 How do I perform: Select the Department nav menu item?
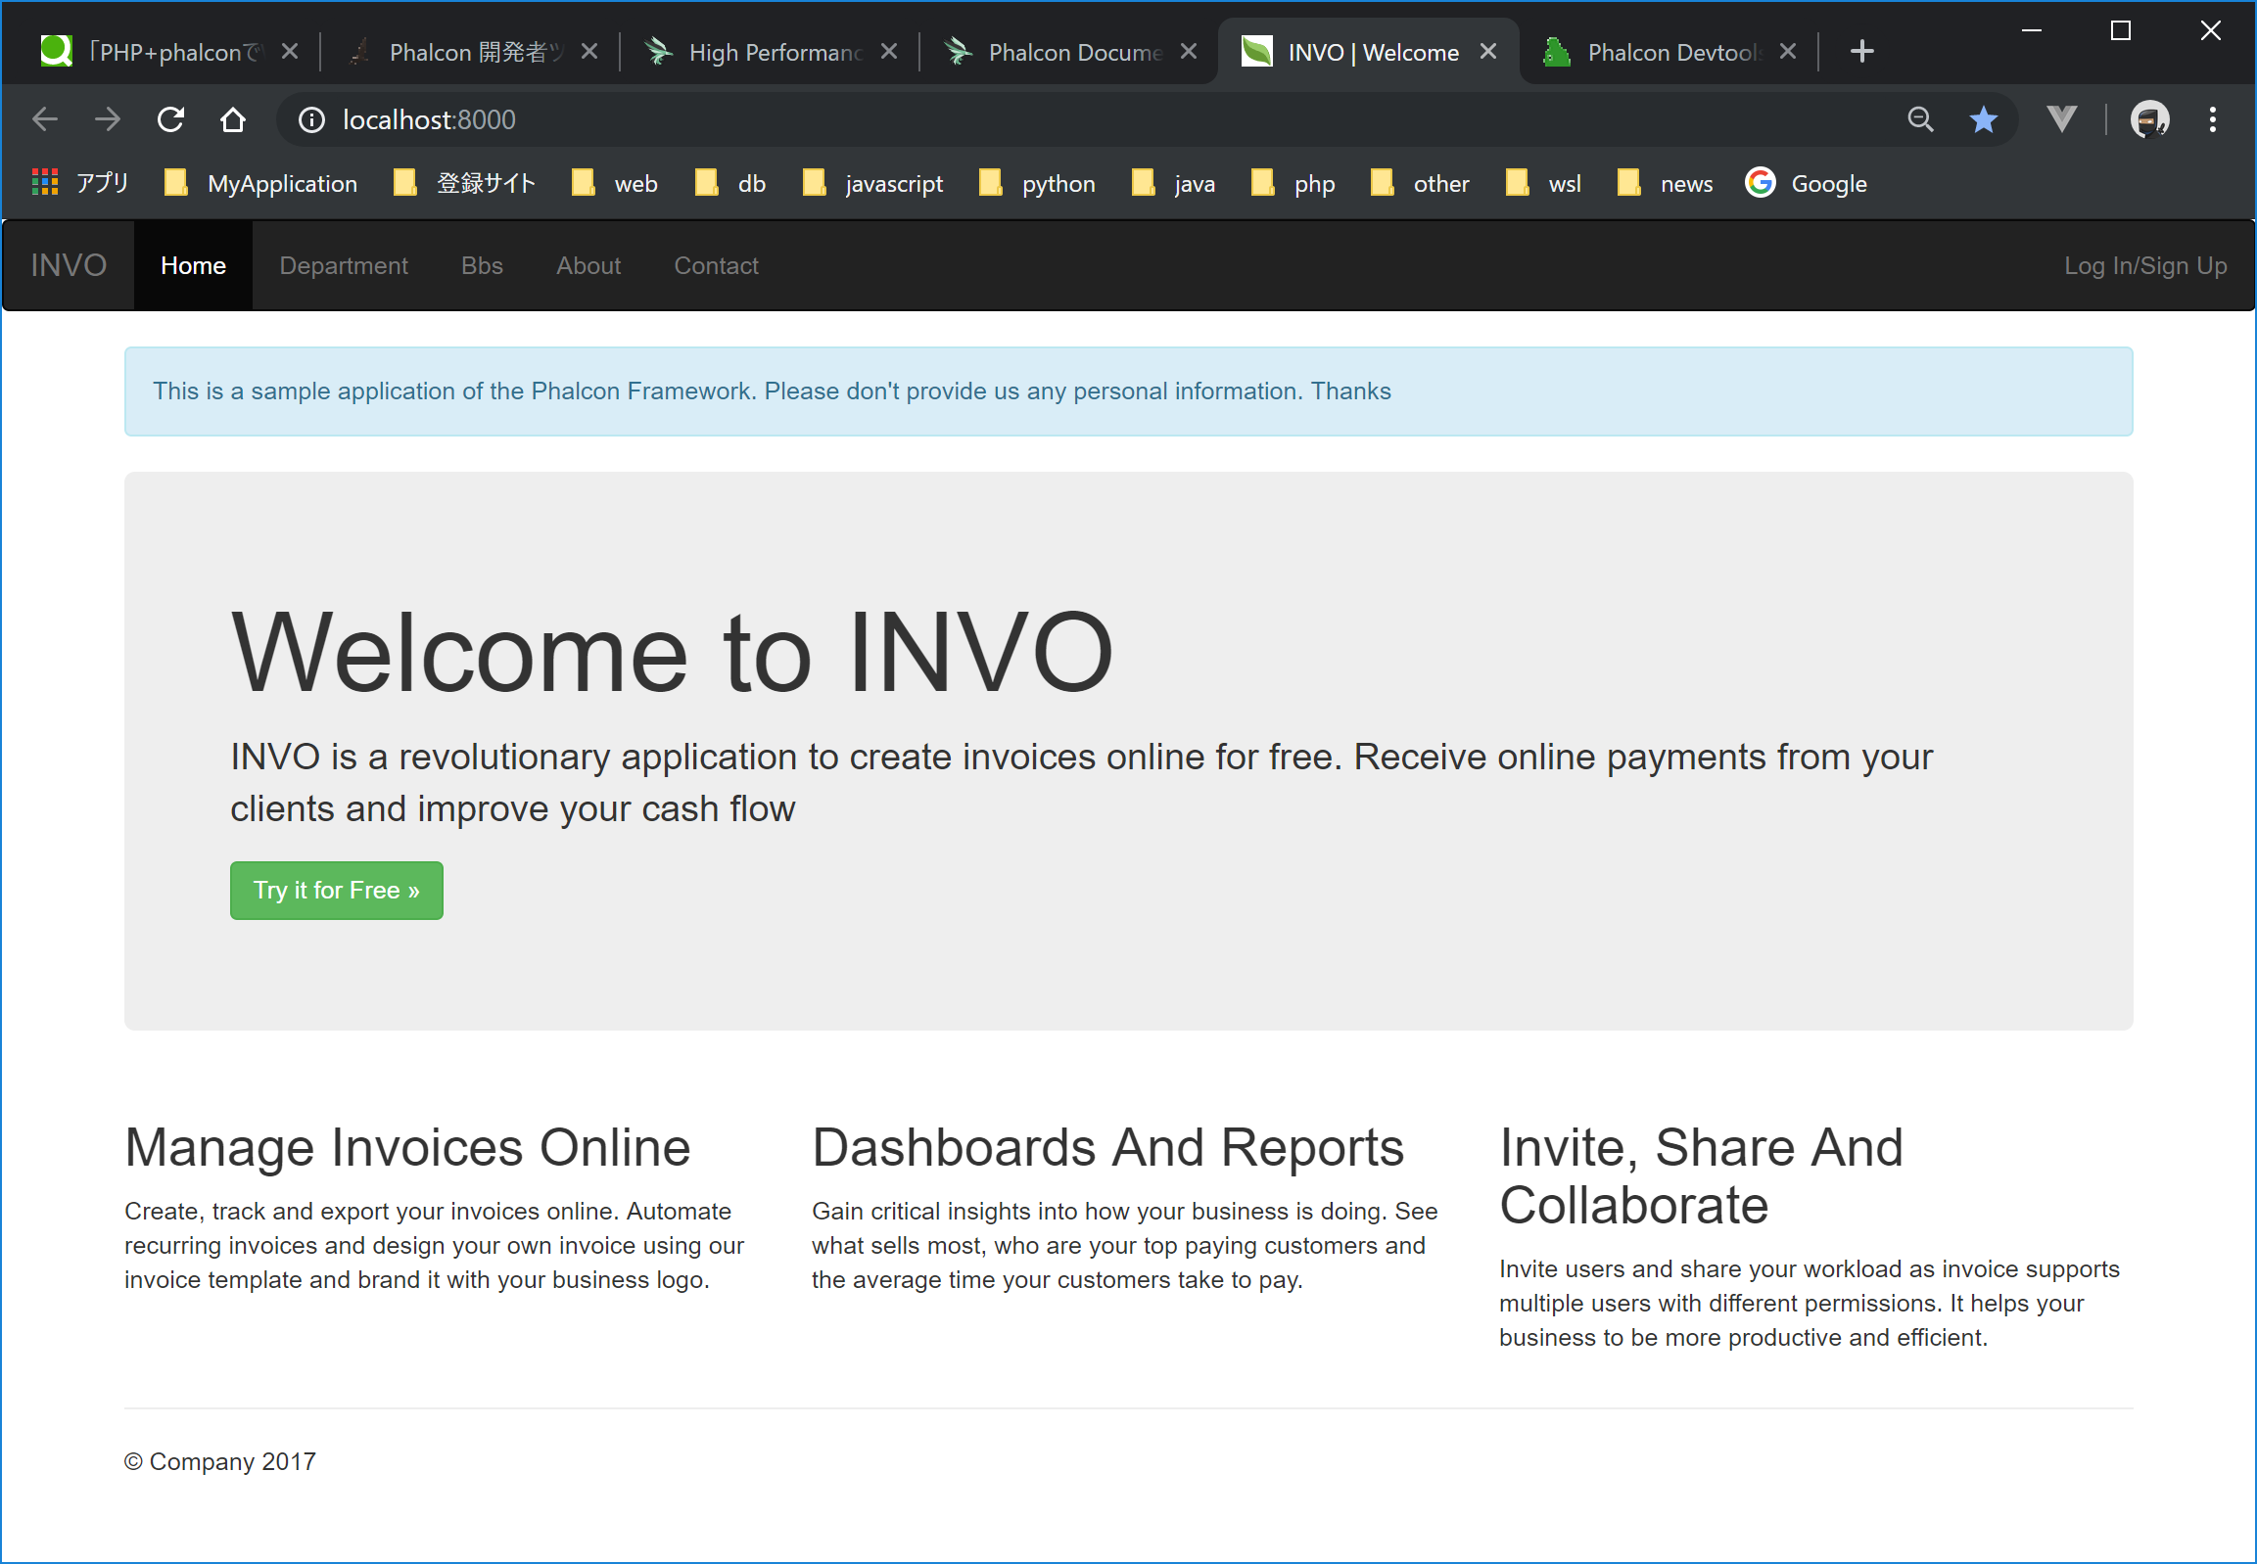click(343, 265)
